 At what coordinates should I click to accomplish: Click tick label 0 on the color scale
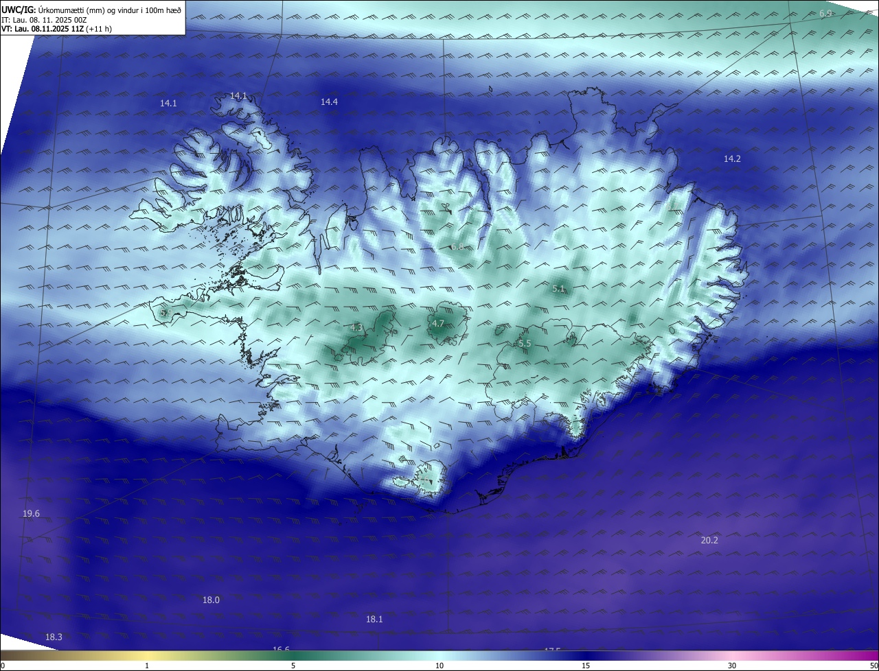click(x=3, y=666)
